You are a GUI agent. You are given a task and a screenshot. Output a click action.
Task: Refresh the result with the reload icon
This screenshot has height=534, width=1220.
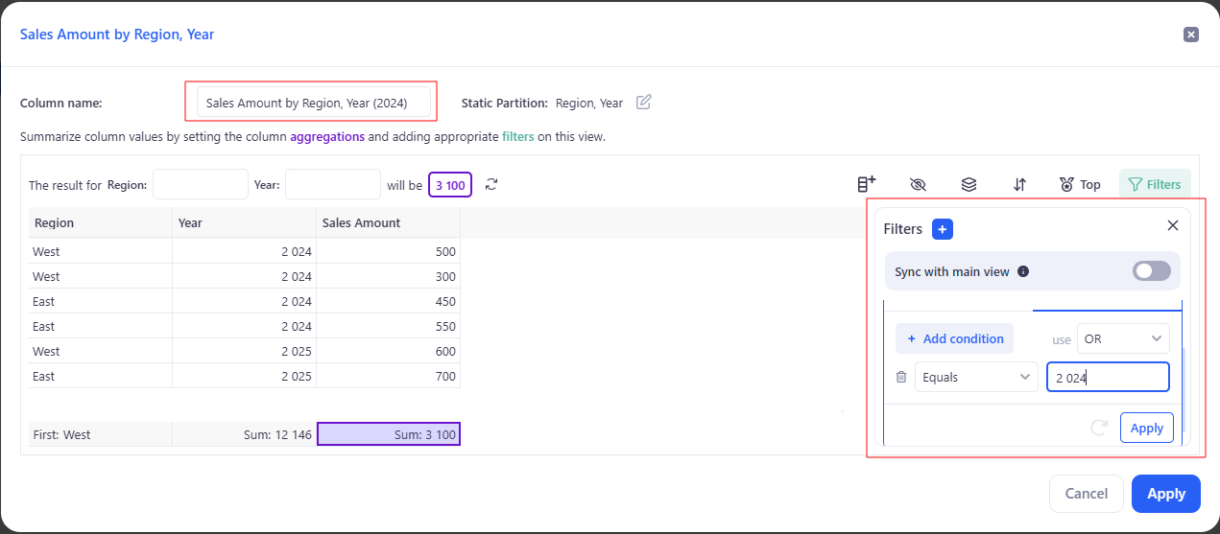point(491,184)
